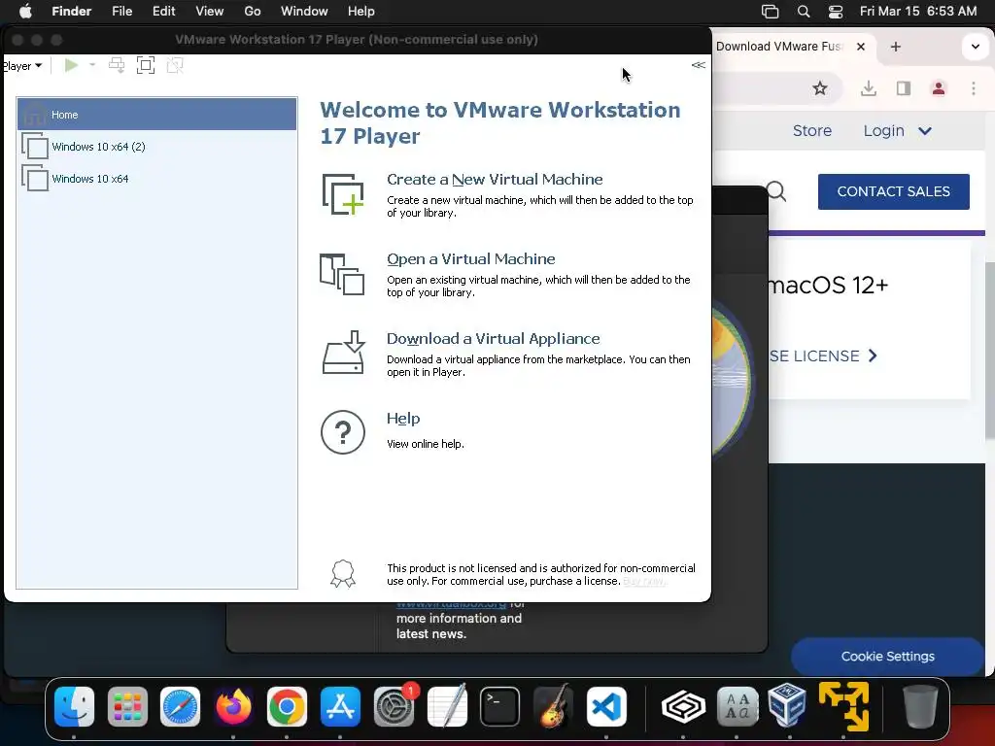Screen dimensions: 995x746
Task: Open Launchpad from the Dock
Action: [127, 707]
